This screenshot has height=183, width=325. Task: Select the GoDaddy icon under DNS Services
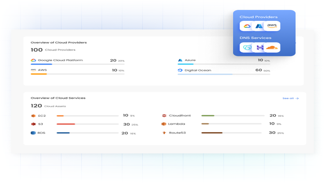click(247, 48)
